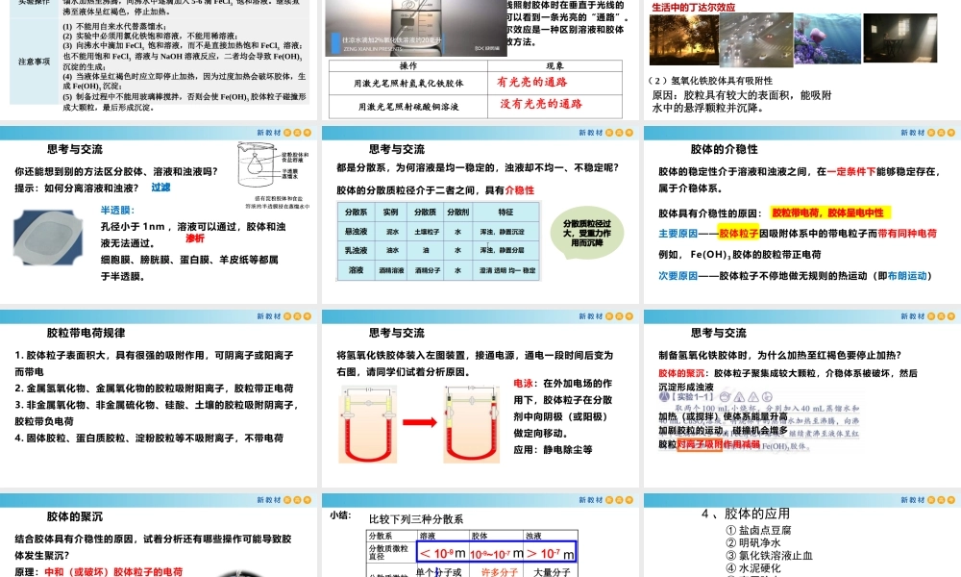
Task: Click the red arrow between U-tubes
Action: click(419, 422)
